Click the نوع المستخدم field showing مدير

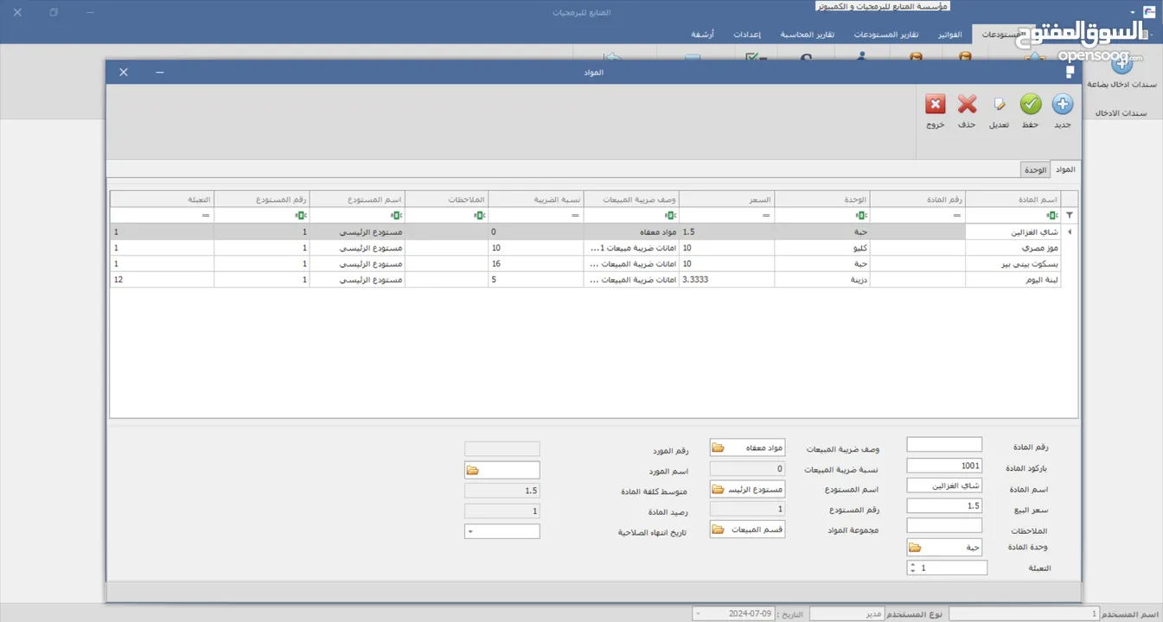[847, 613]
